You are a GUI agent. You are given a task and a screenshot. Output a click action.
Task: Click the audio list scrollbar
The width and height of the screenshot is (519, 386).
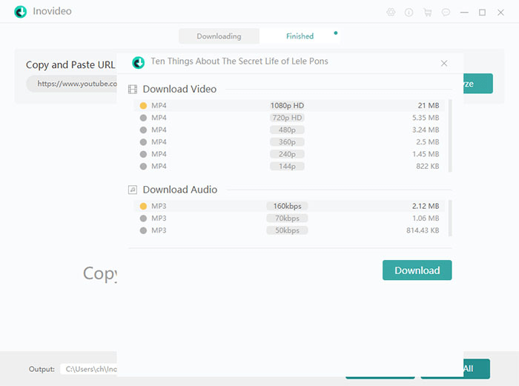pos(450,218)
